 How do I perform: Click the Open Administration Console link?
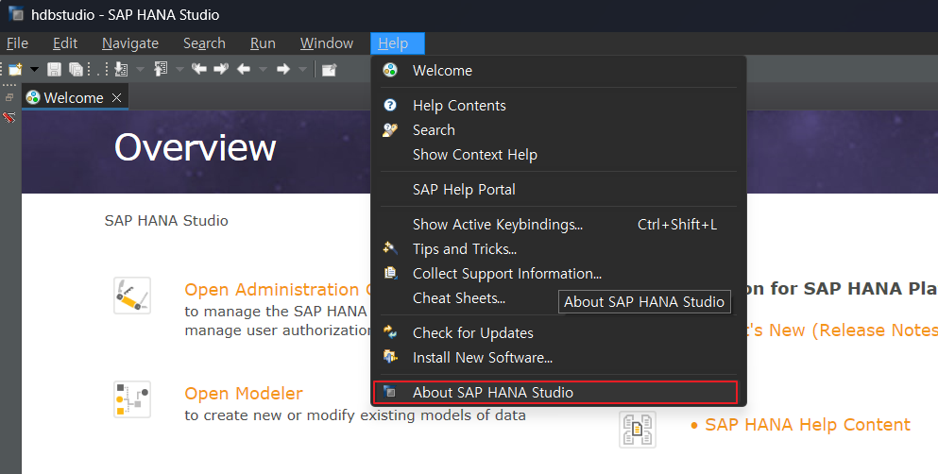pos(277,290)
